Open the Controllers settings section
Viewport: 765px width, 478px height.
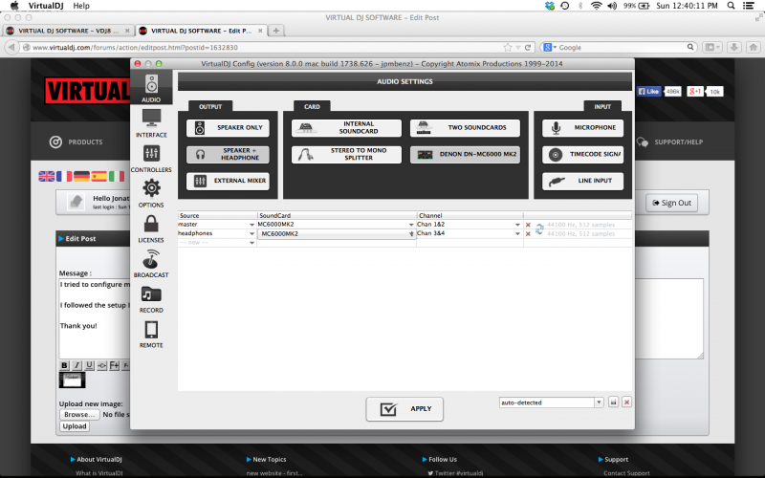151,158
